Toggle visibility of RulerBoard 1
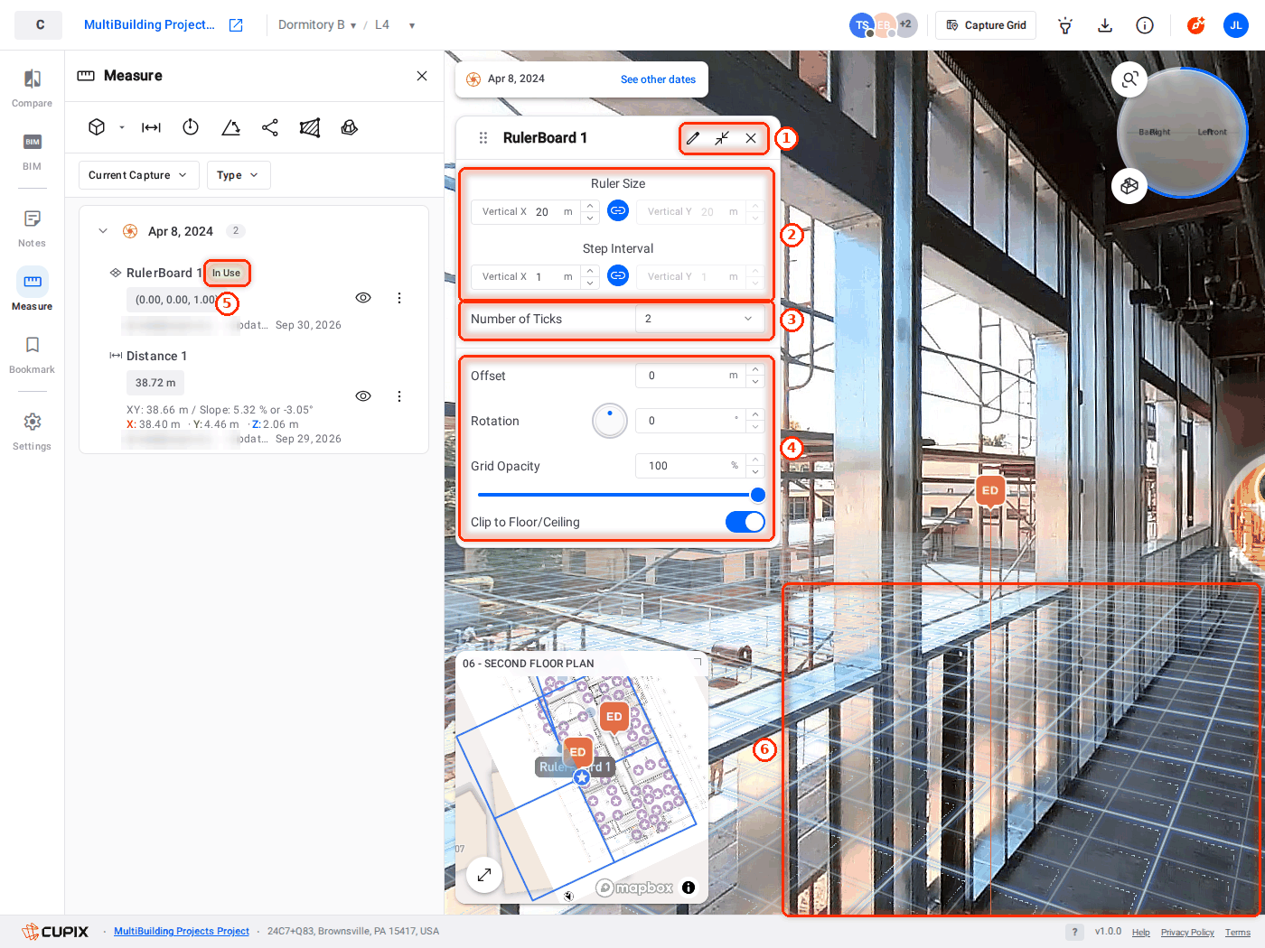The width and height of the screenshot is (1265, 948). 363,298
